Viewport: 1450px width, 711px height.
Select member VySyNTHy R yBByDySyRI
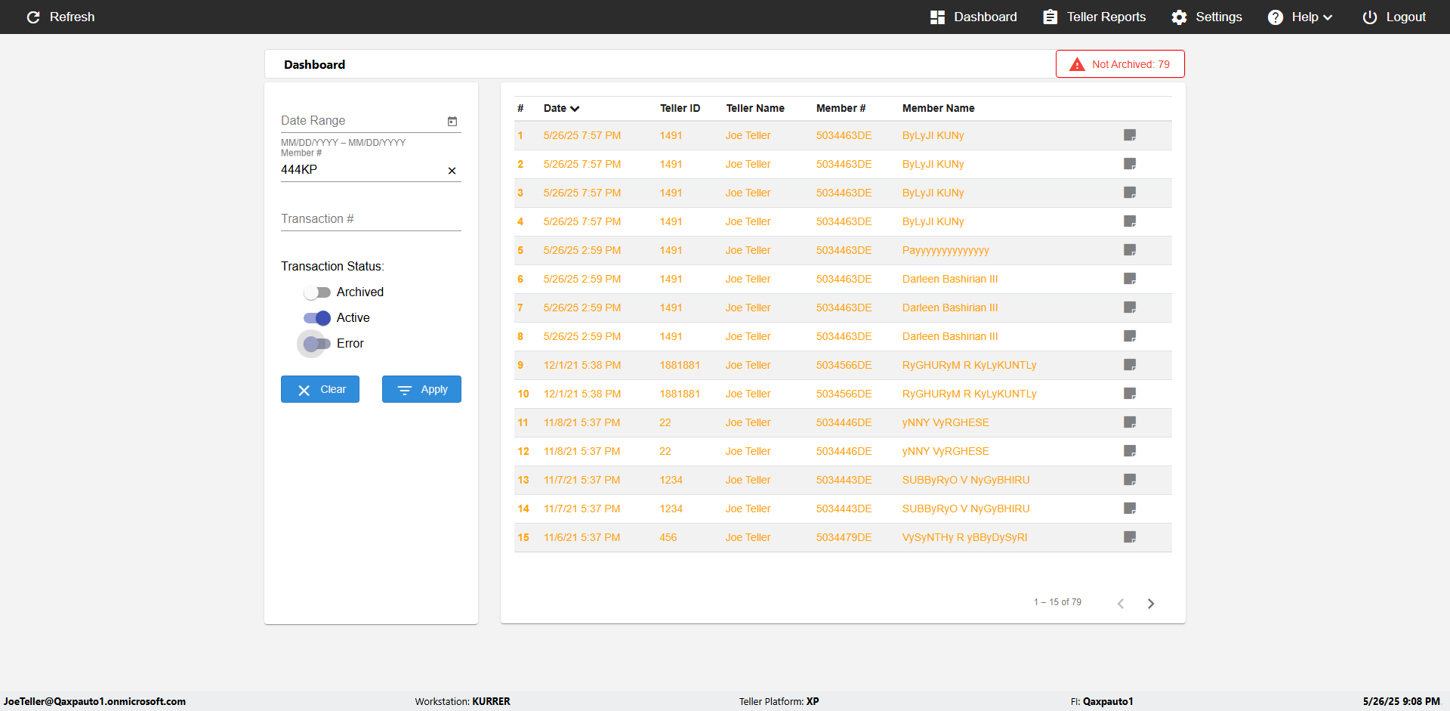pyautogui.click(x=964, y=537)
